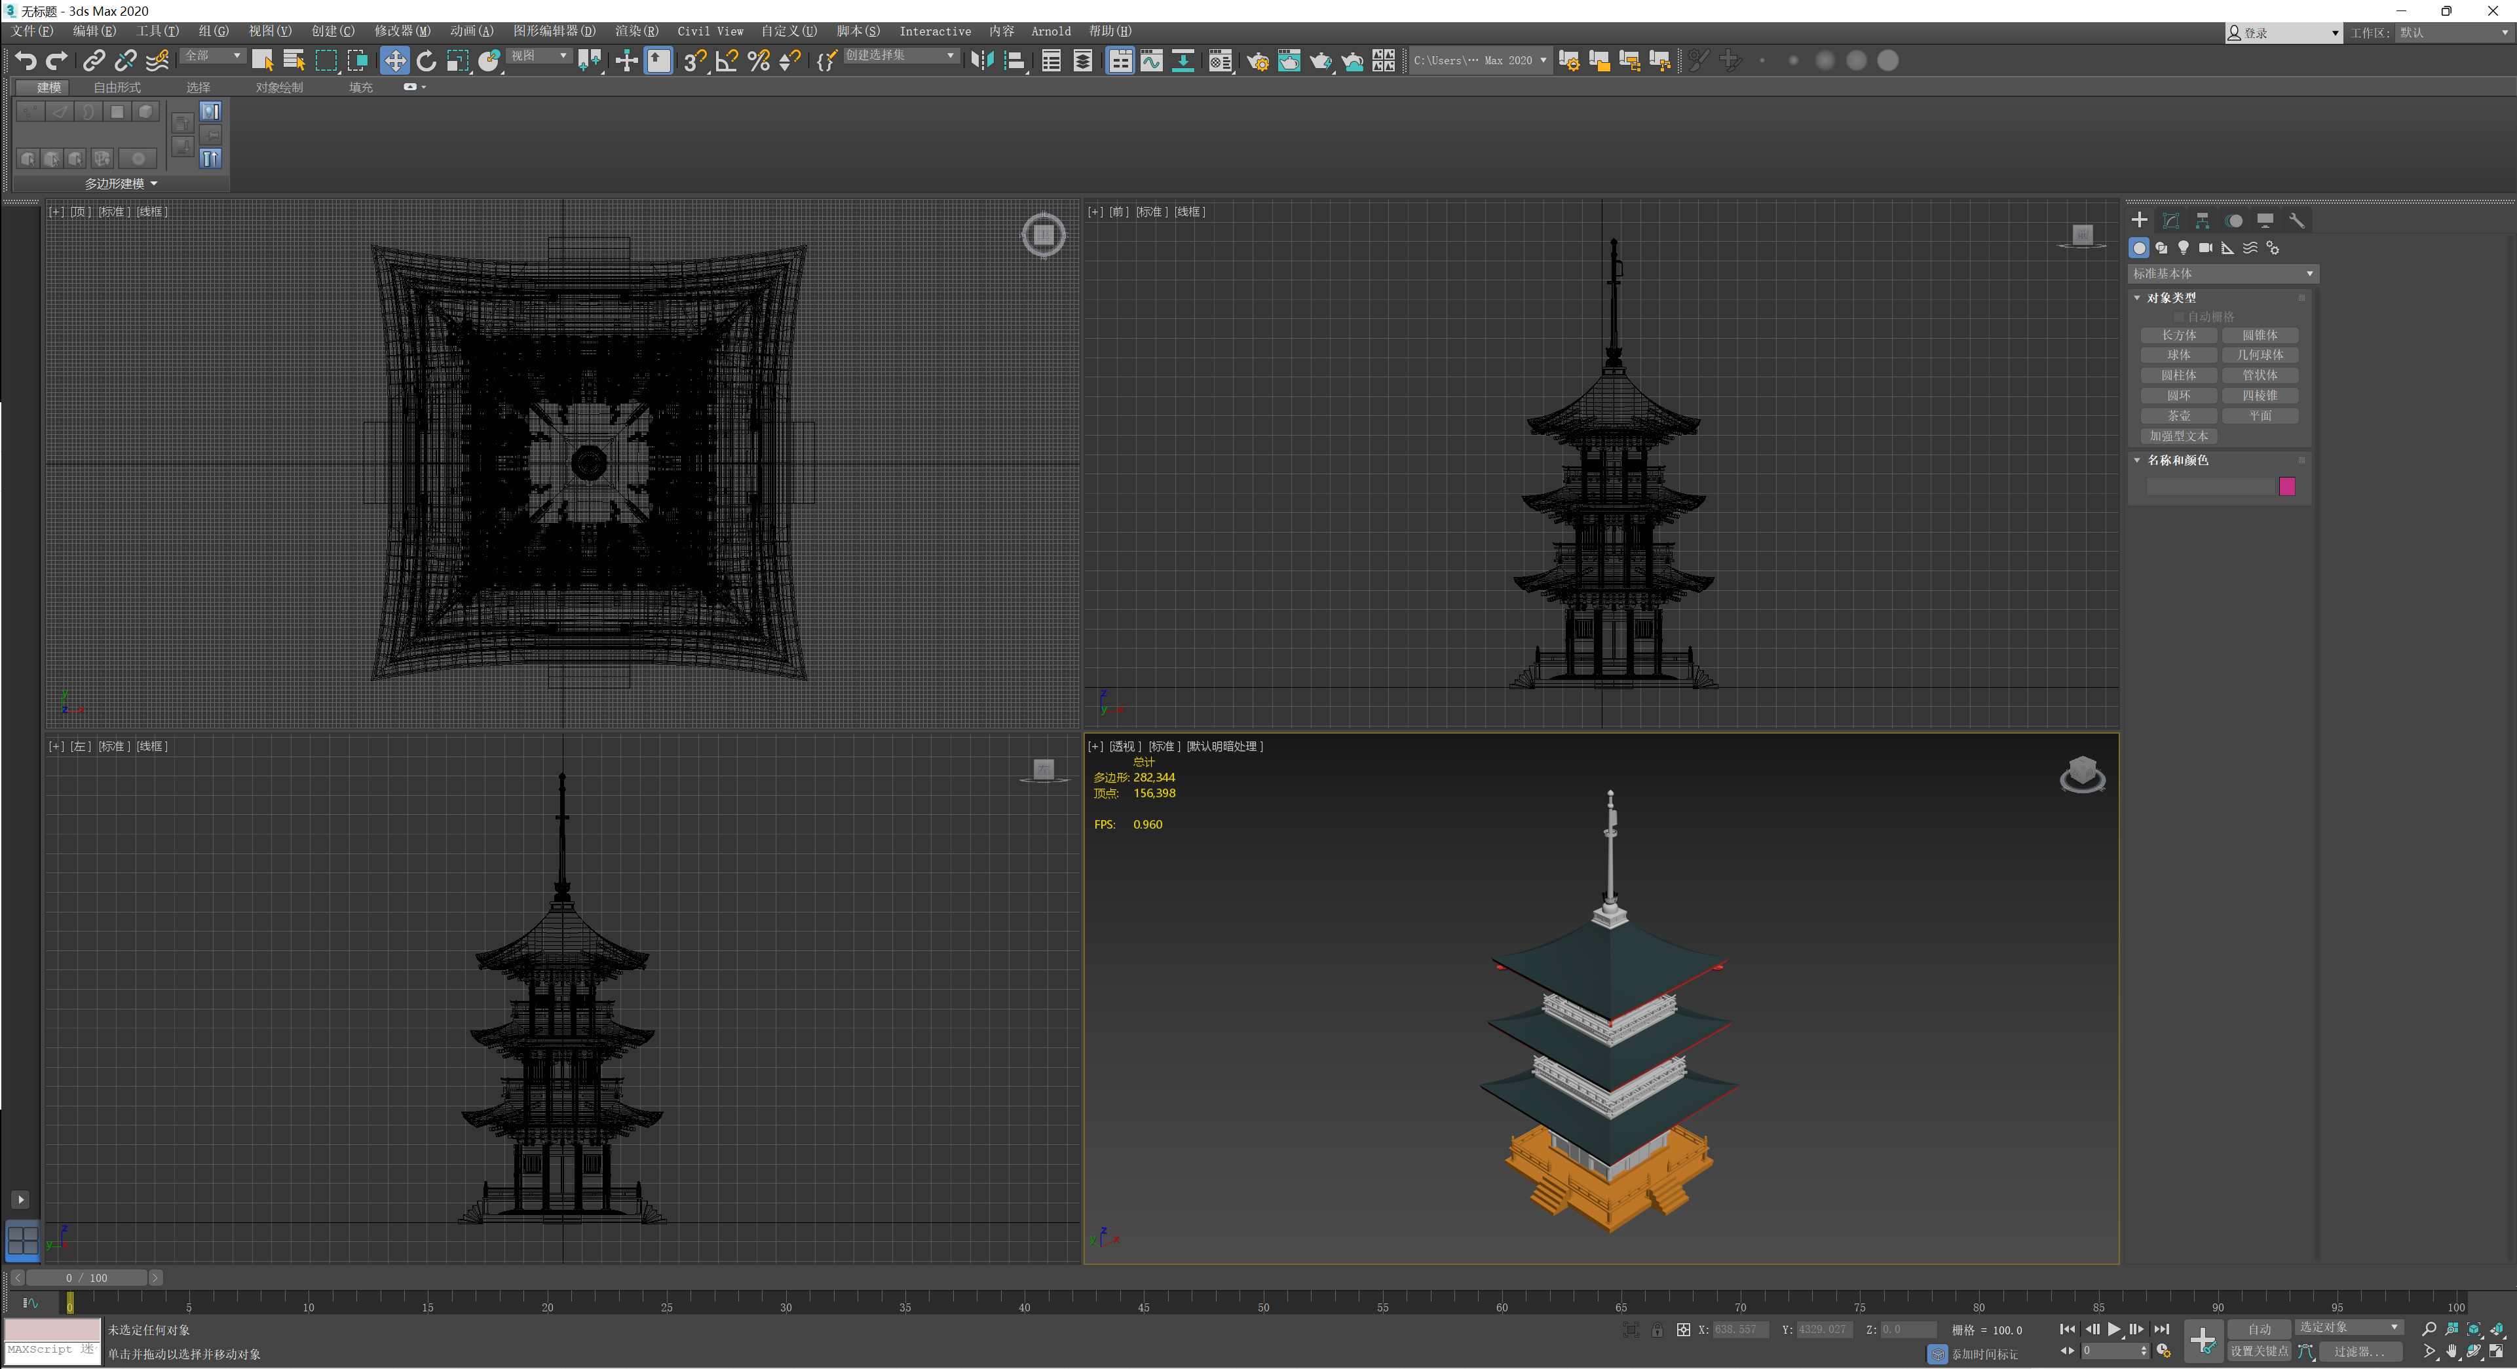Choose the Rectangular Selection Region icon
Viewport: 2517px width, 1369px height.
coord(326,60)
